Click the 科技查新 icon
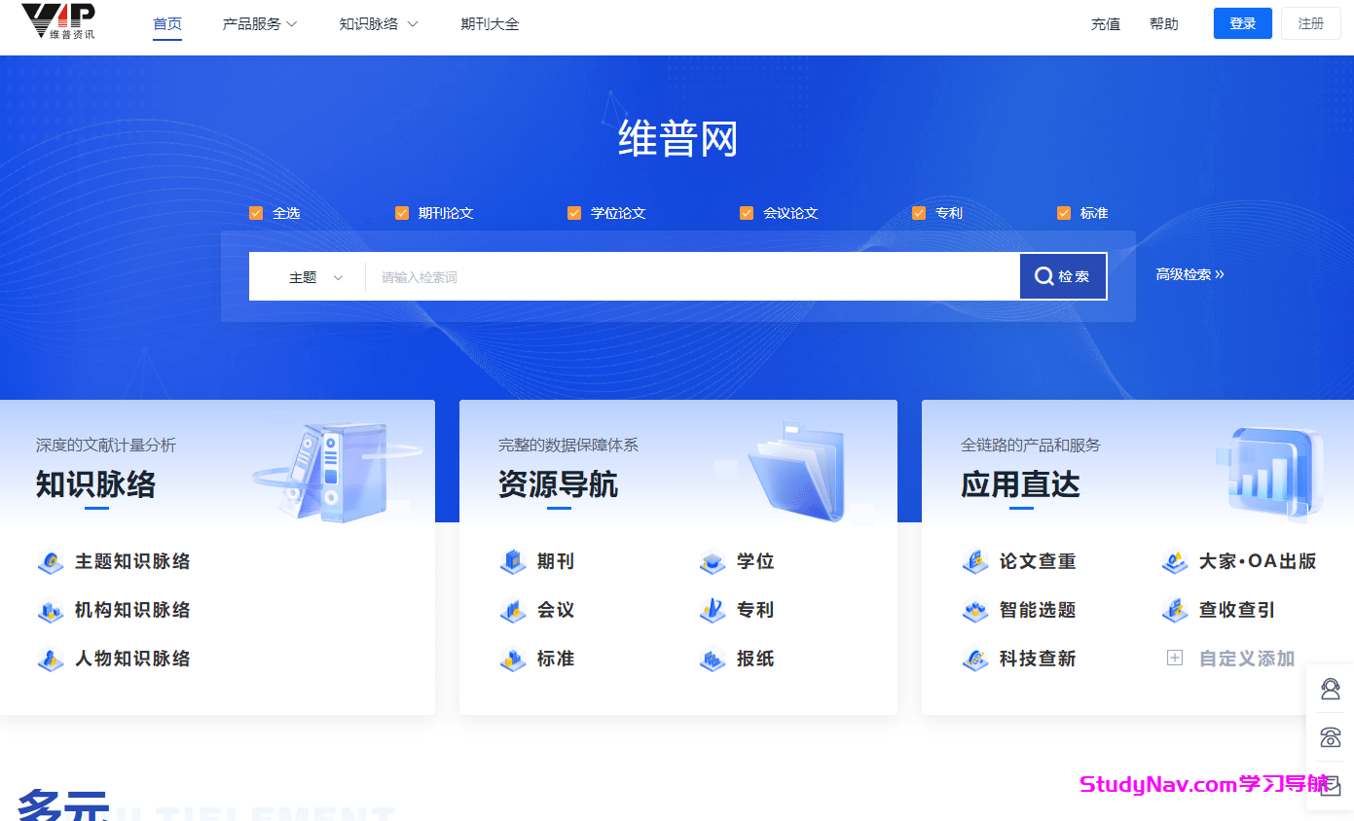Viewport: 1354px width, 821px height. (x=975, y=659)
